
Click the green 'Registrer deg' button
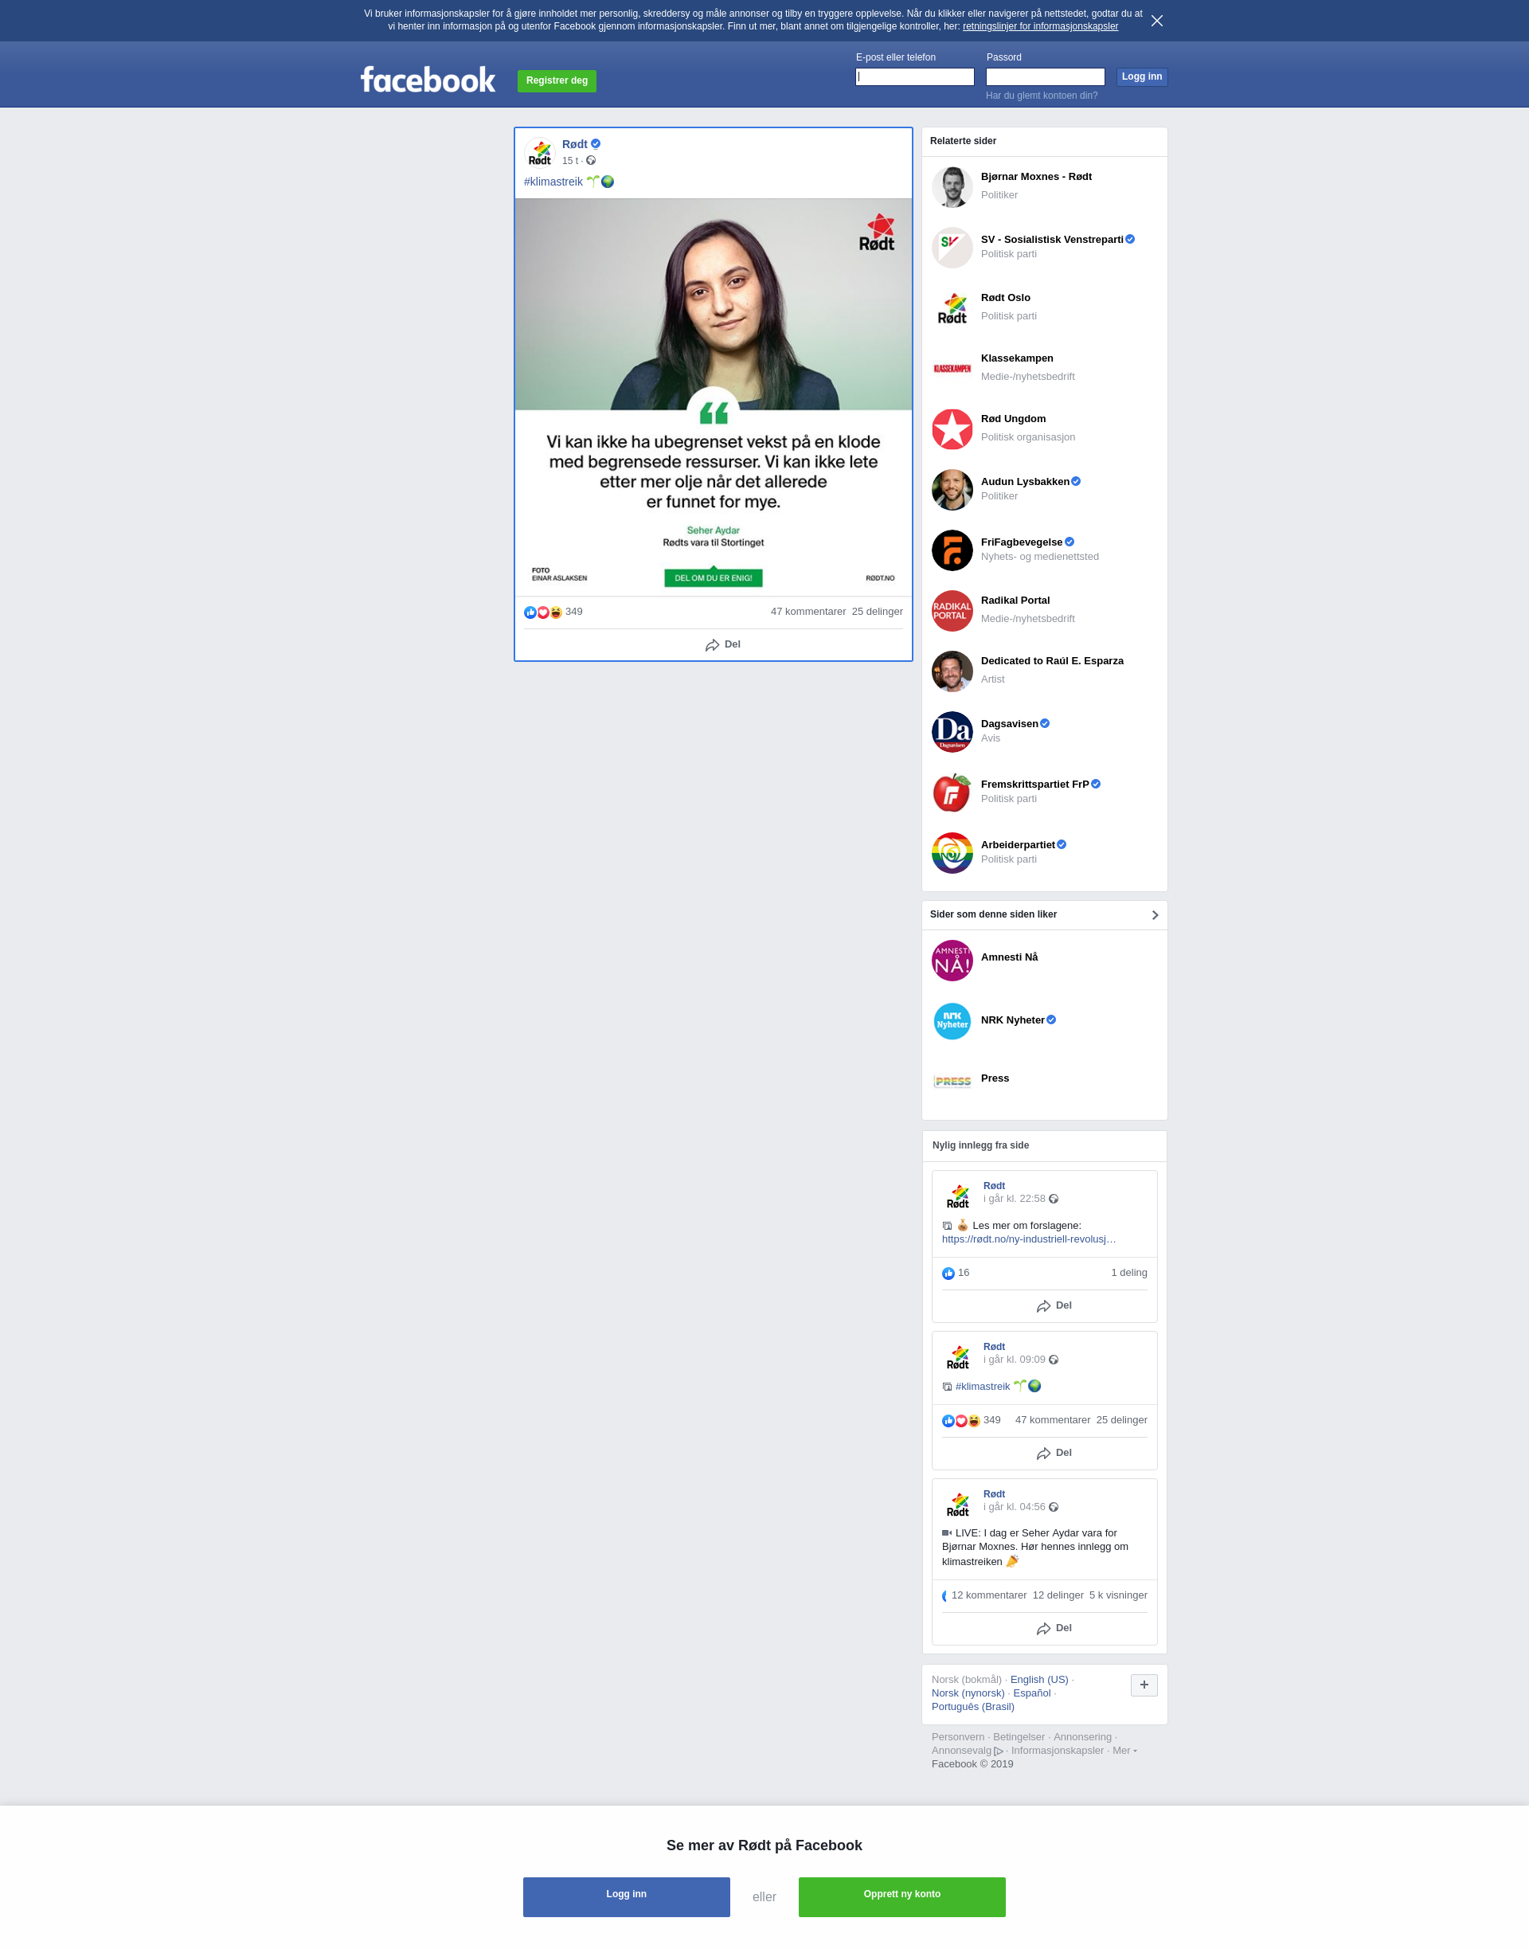click(x=557, y=80)
